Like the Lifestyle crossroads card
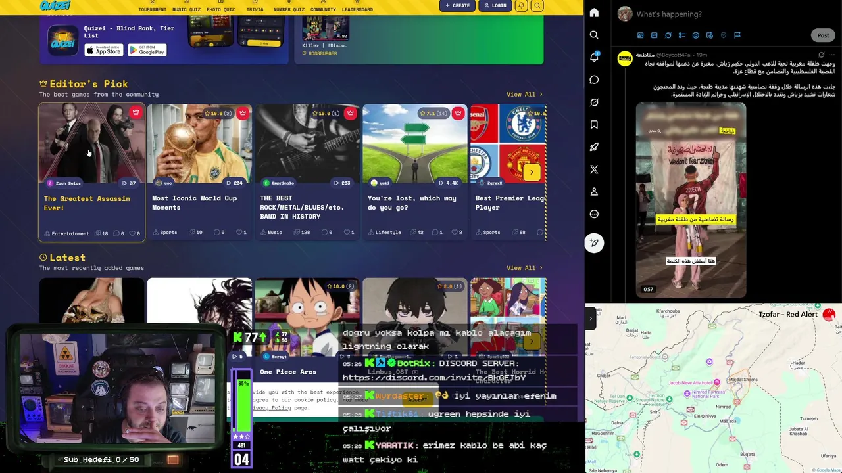This screenshot has height=473, width=842. pos(457,232)
